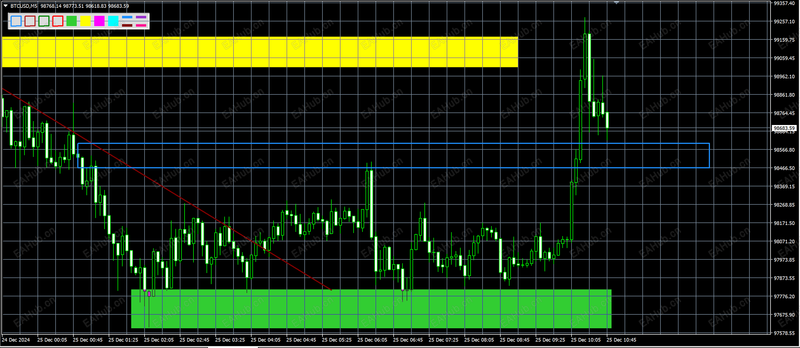Open the BTCUSD,M5 chart dropdown triangle
Image resolution: width=800 pixels, height=348 pixels.
point(6,6)
